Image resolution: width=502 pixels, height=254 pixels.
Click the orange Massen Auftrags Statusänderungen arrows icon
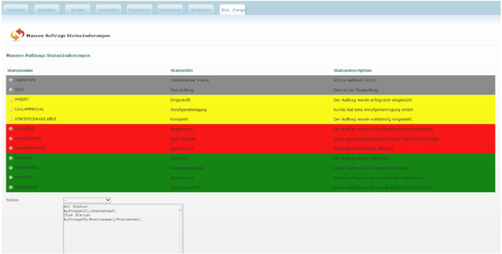click(x=17, y=35)
